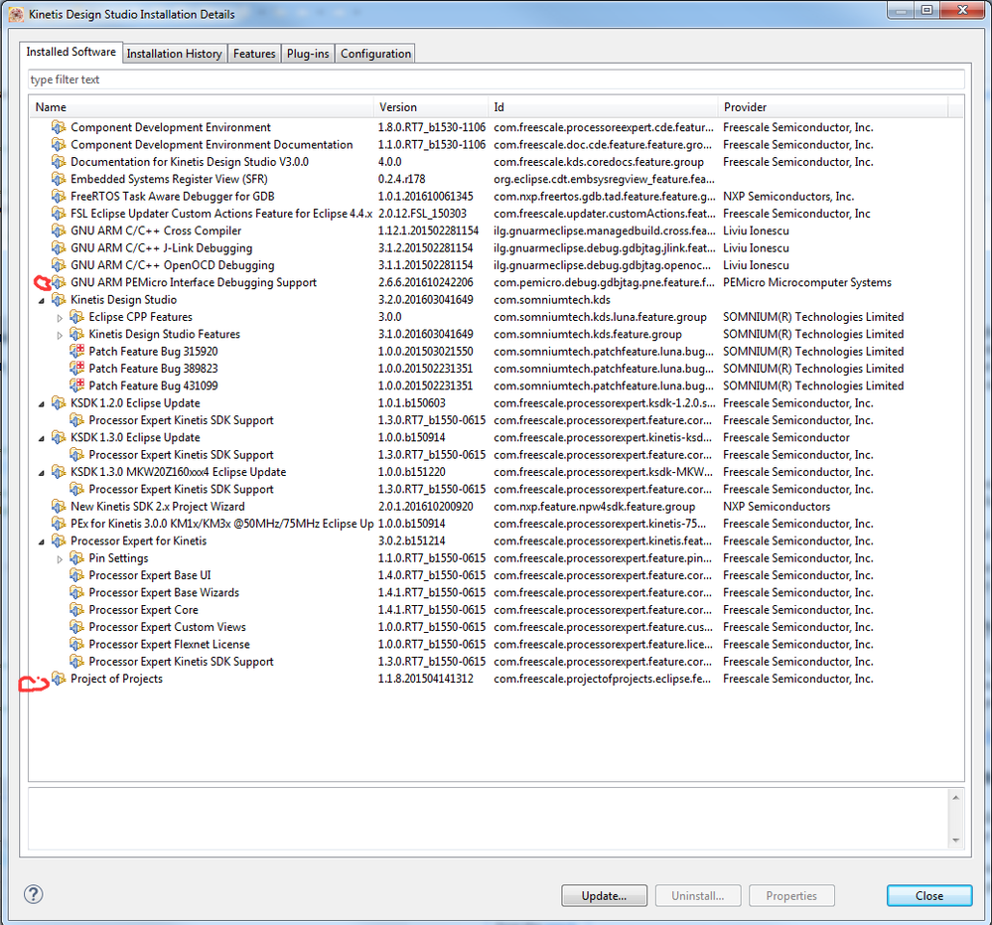
Task: Collapse the KSDK 1.3.0 Eclipse Update node
Action: (41, 438)
